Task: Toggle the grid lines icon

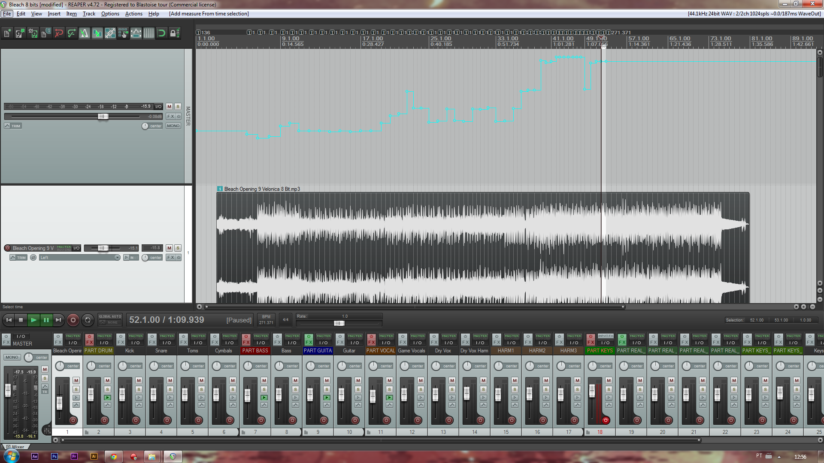Action: pyautogui.click(x=148, y=33)
